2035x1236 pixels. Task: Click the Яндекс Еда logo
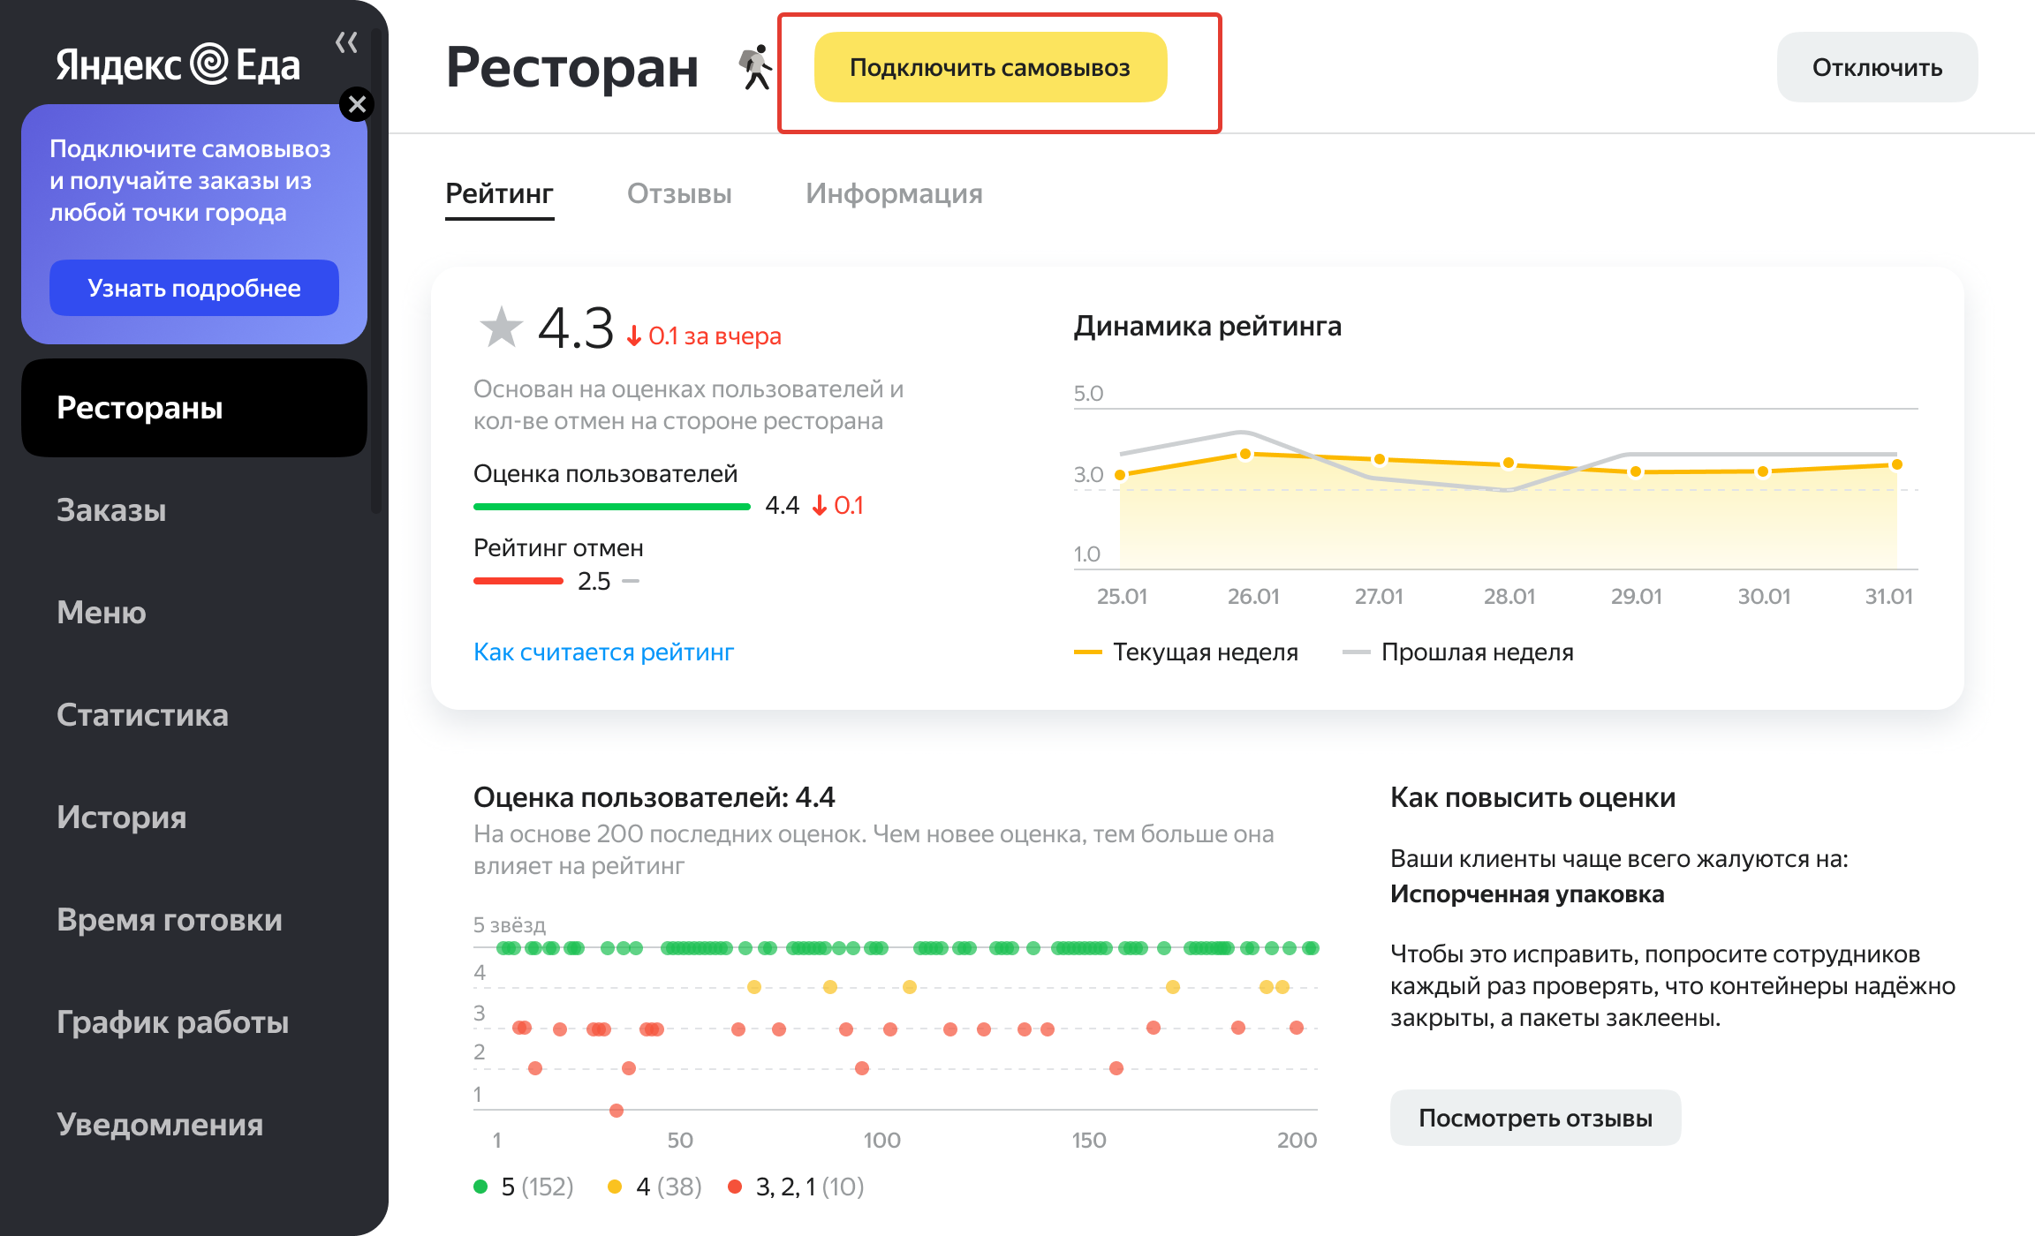tap(178, 64)
